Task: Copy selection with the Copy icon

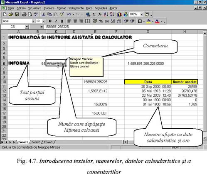Action: pos(49,15)
